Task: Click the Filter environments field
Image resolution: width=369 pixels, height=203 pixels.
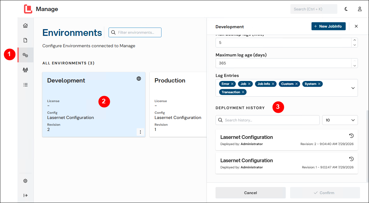Action: point(135,33)
